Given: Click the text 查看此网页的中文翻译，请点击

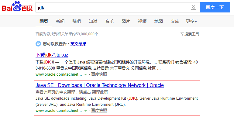Looking at the screenshot, I should 63,92.
